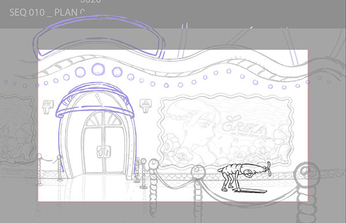Click the fanlight window above the doors
The height and width of the screenshot is (223, 346).
(x=103, y=119)
